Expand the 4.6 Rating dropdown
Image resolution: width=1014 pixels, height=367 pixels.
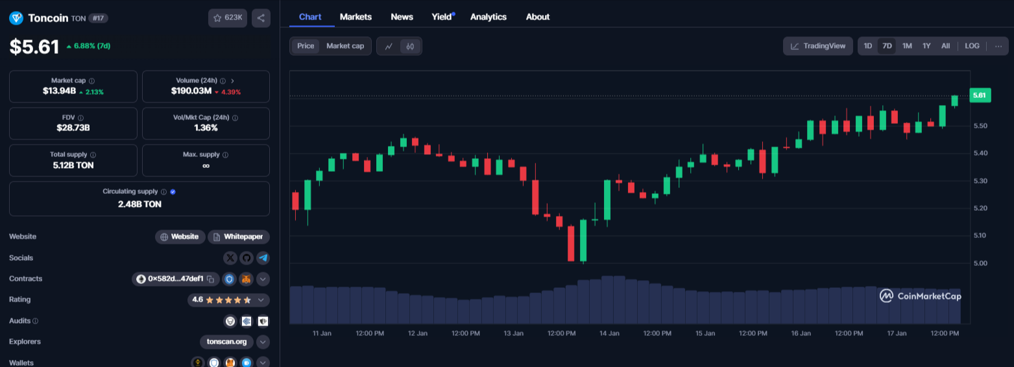coord(261,300)
